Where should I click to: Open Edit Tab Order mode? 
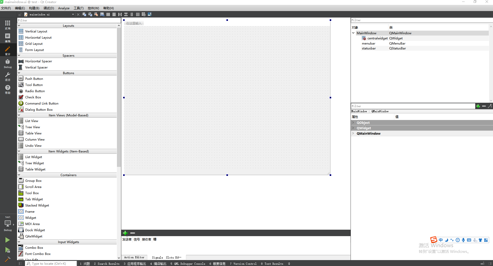point(102,14)
